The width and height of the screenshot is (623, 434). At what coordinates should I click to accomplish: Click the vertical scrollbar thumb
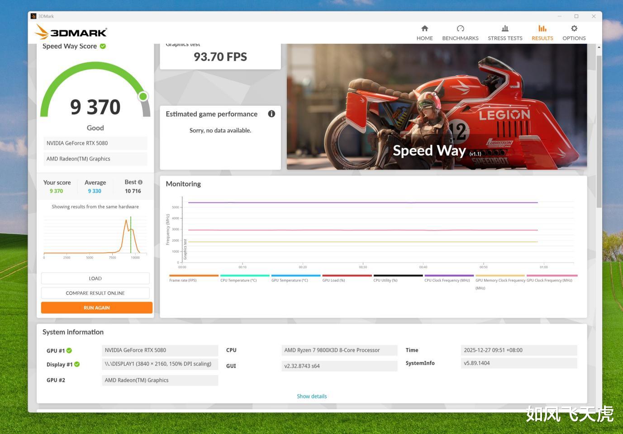(599, 132)
